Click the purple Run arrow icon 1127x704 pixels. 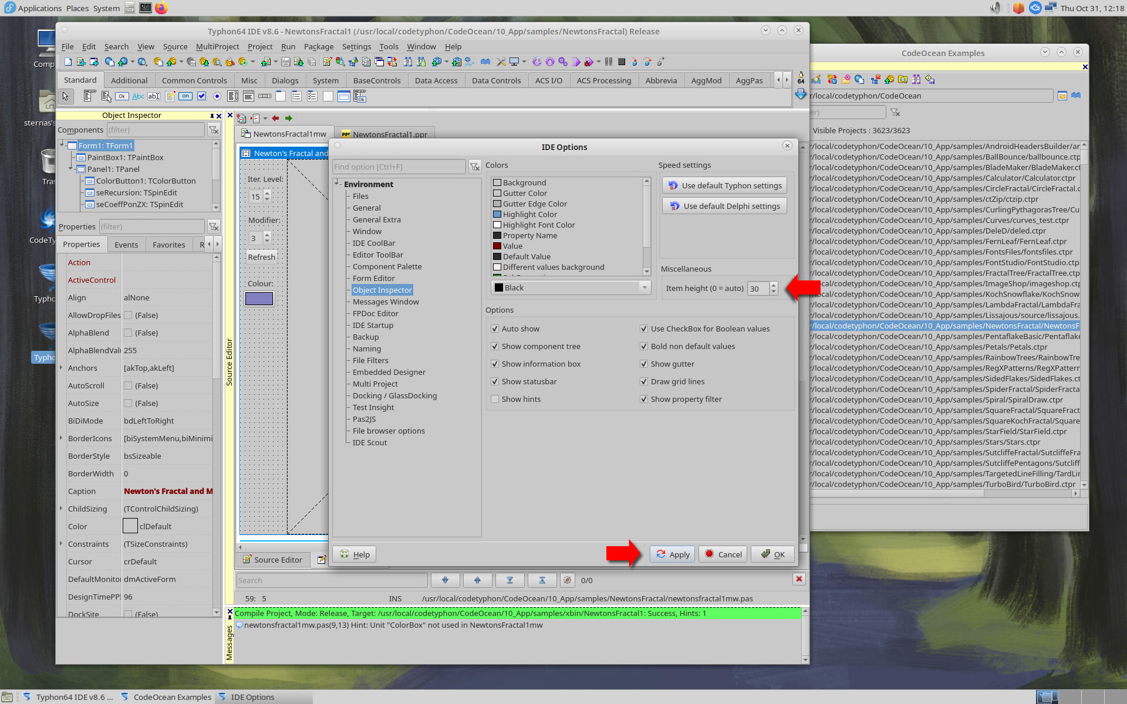point(576,62)
